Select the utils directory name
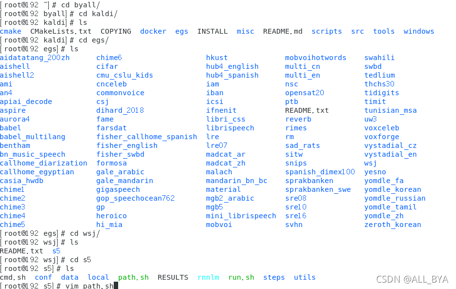The width and height of the screenshot is (456, 289). click(x=304, y=277)
